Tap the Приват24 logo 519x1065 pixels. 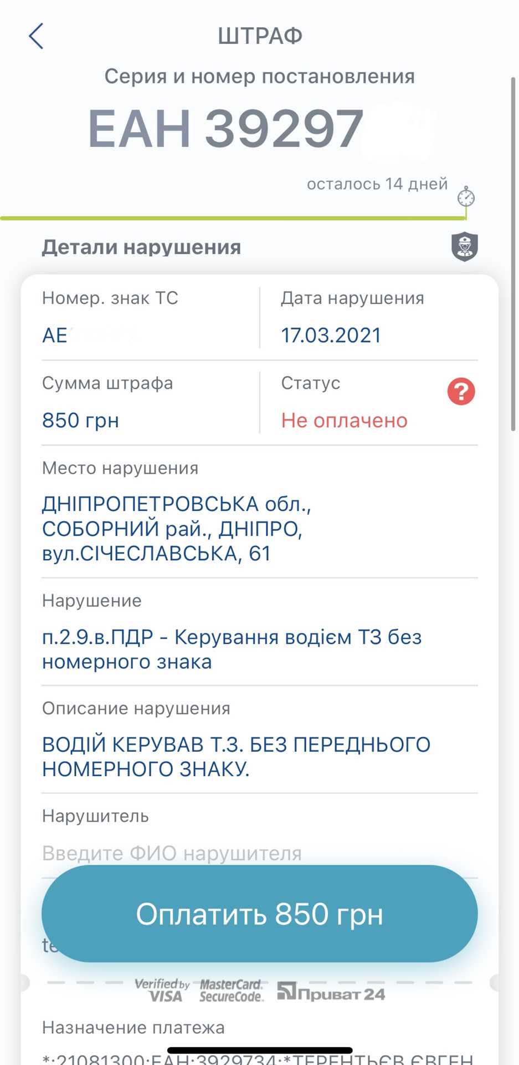331,992
